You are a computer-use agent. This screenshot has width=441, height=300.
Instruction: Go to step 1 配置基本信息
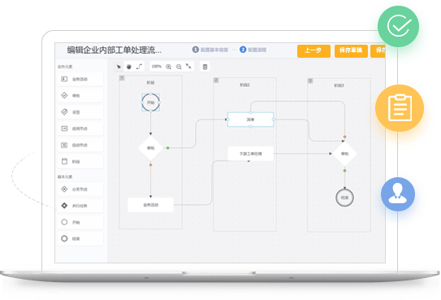(x=210, y=50)
